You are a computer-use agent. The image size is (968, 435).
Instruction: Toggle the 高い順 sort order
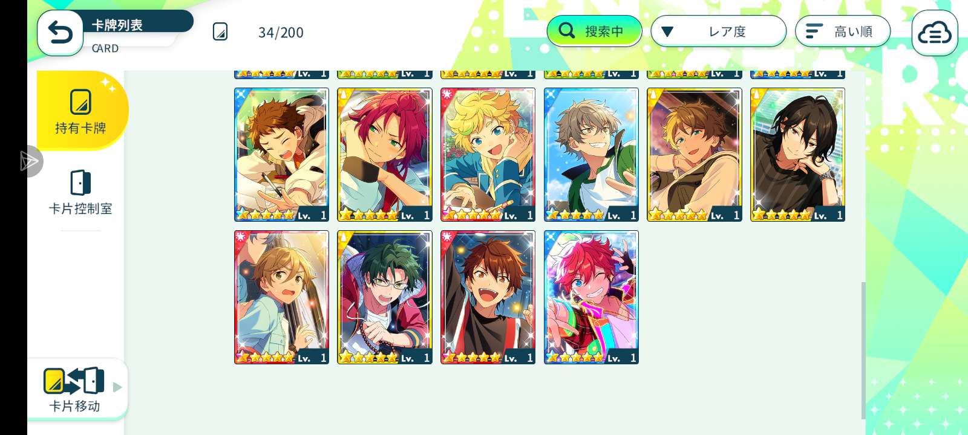pos(843,31)
